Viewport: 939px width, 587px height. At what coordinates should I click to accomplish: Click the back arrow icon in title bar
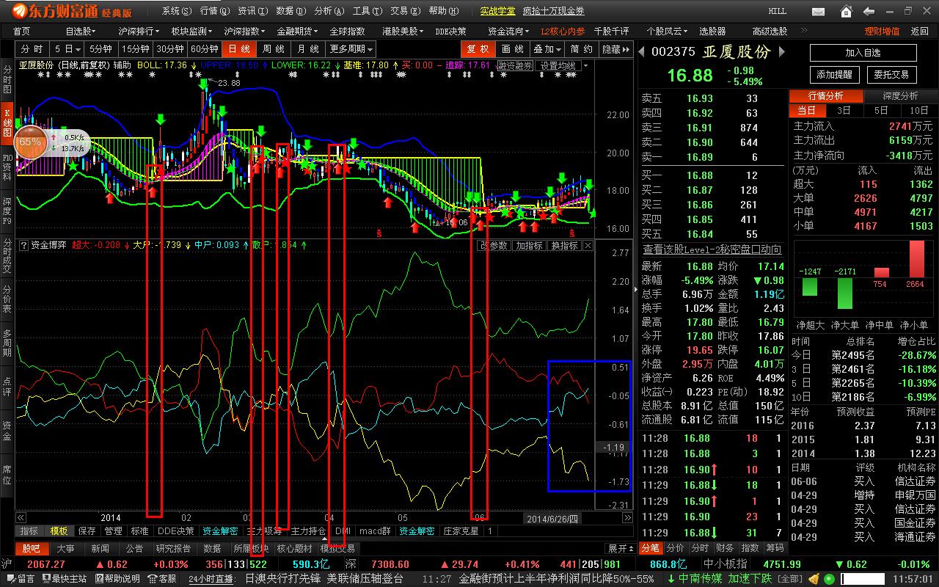869,11
